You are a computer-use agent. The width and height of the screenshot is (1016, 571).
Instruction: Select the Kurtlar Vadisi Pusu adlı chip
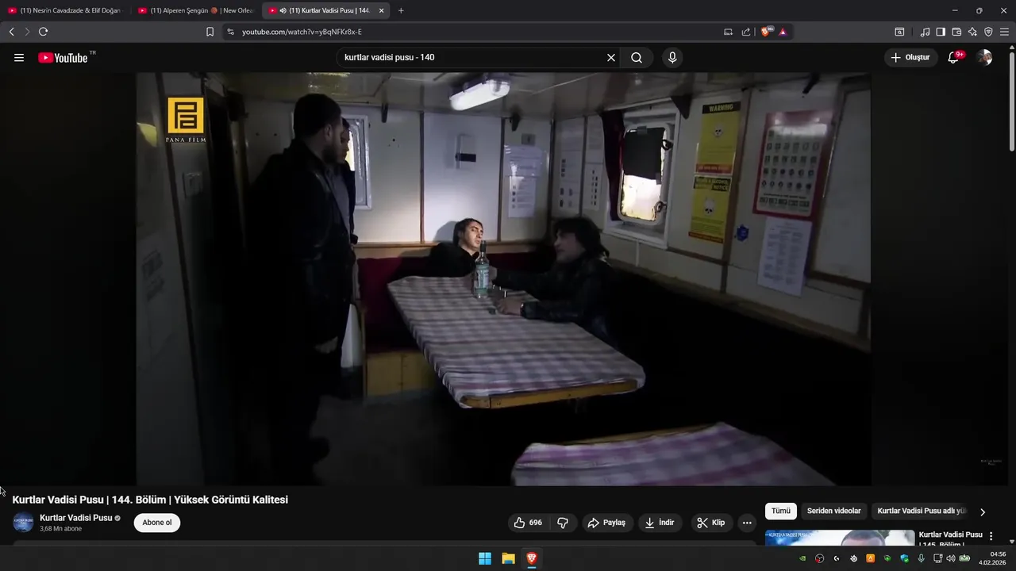(922, 512)
